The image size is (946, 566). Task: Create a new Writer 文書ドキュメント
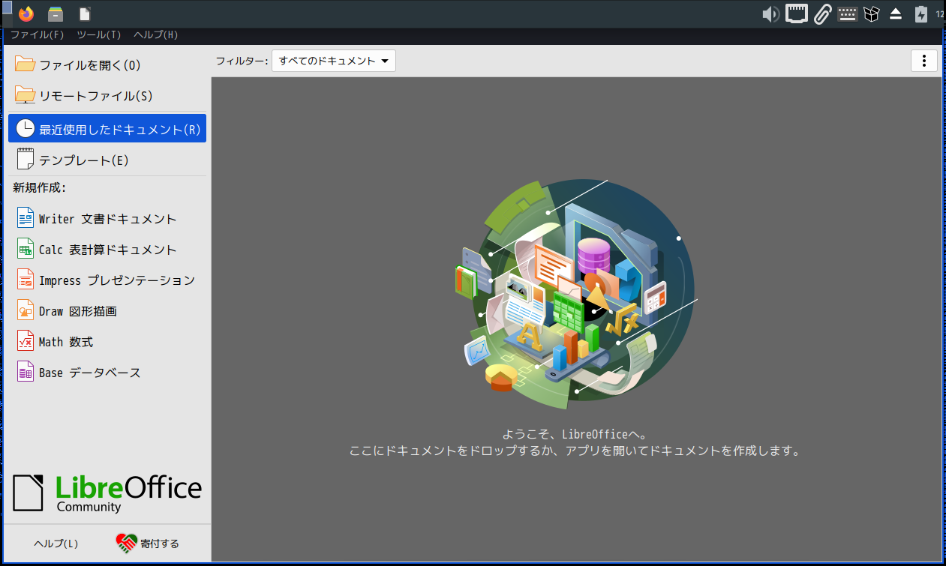107,219
